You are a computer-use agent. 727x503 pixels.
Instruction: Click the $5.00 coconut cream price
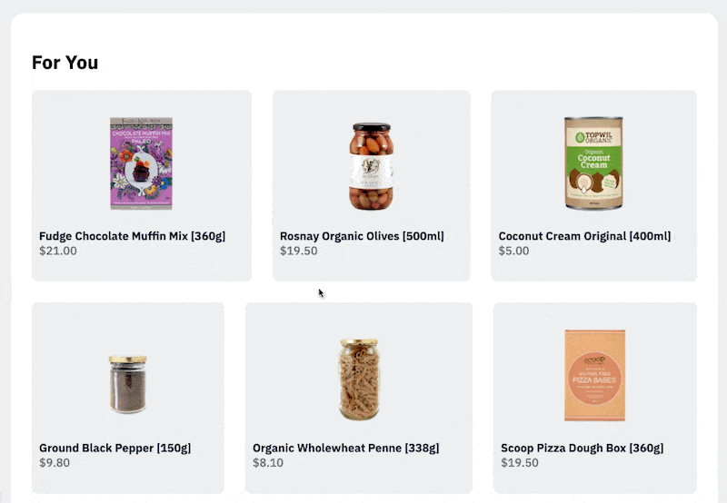513,251
